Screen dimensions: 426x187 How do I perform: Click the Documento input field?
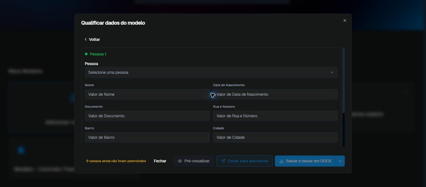point(147,116)
